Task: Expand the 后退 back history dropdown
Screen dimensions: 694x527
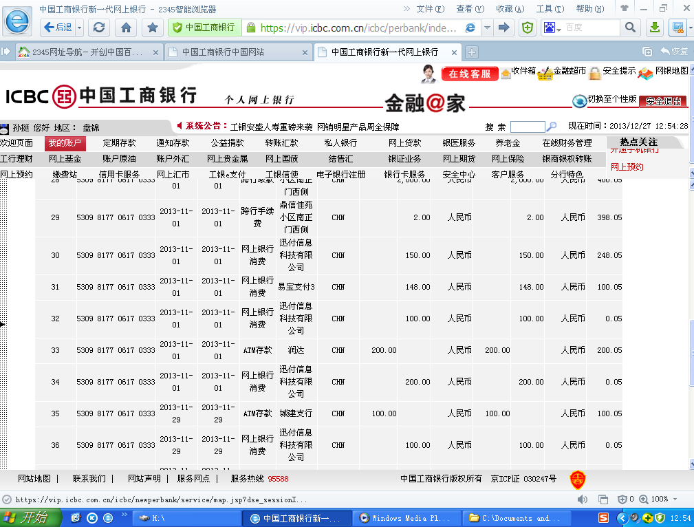Action: pyautogui.click(x=80, y=28)
